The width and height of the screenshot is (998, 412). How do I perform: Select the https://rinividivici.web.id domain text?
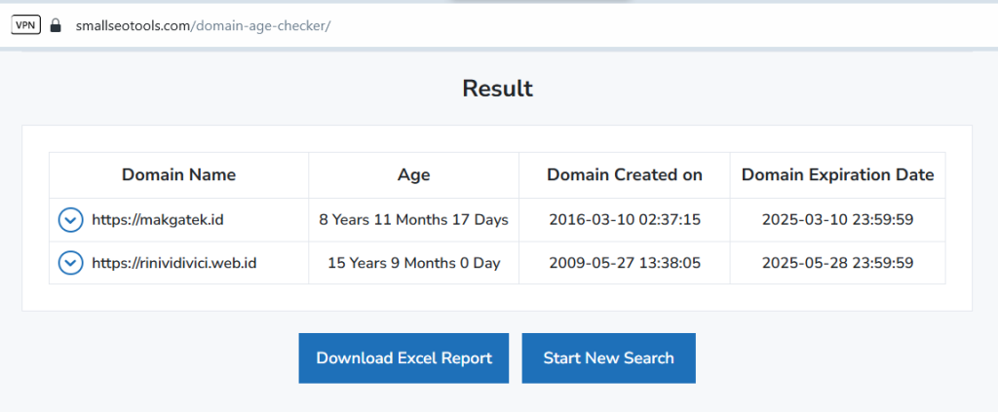tap(174, 263)
